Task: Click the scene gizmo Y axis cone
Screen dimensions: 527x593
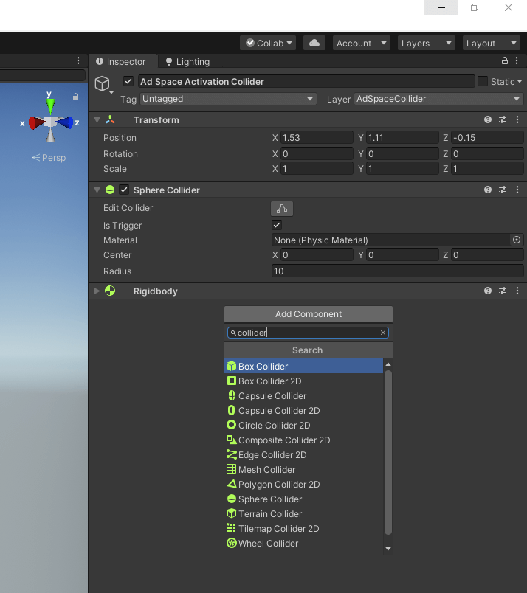Action: click(x=50, y=105)
